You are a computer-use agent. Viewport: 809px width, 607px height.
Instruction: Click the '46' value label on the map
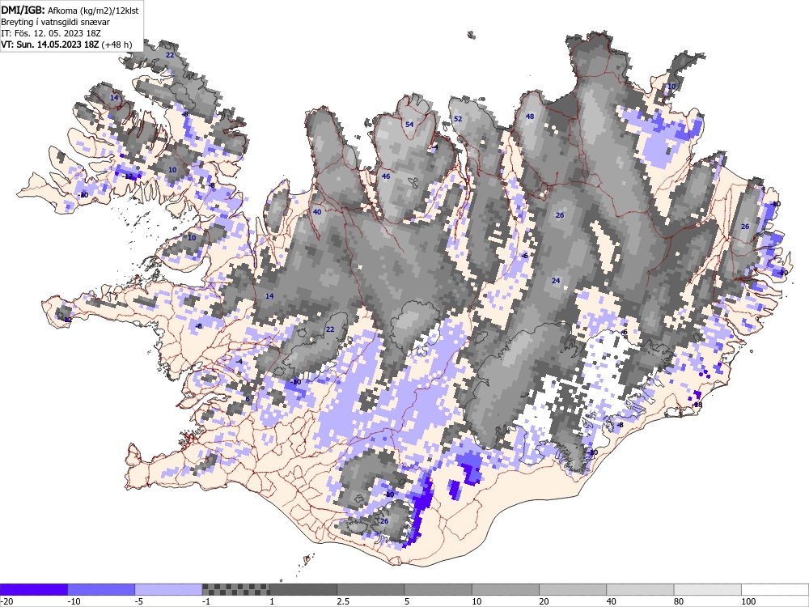coord(385,176)
